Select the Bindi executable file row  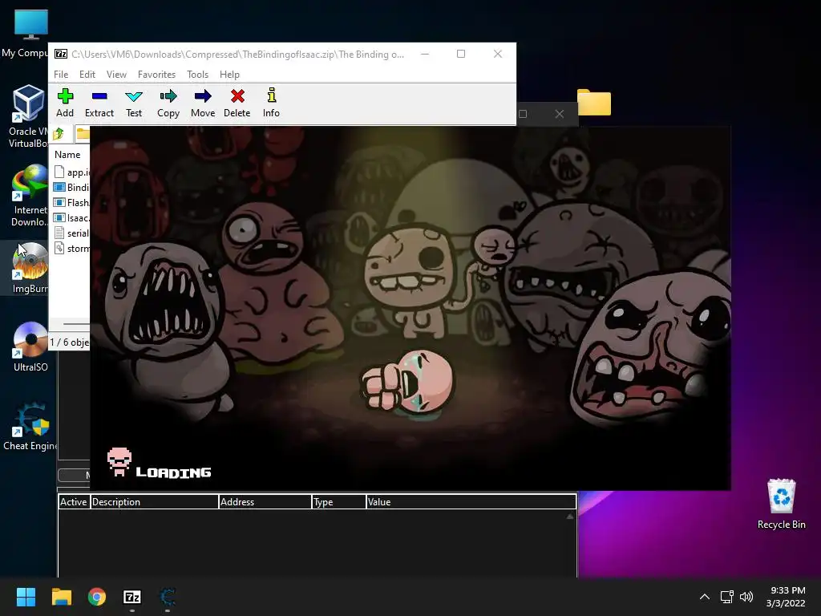pyautogui.click(x=71, y=187)
